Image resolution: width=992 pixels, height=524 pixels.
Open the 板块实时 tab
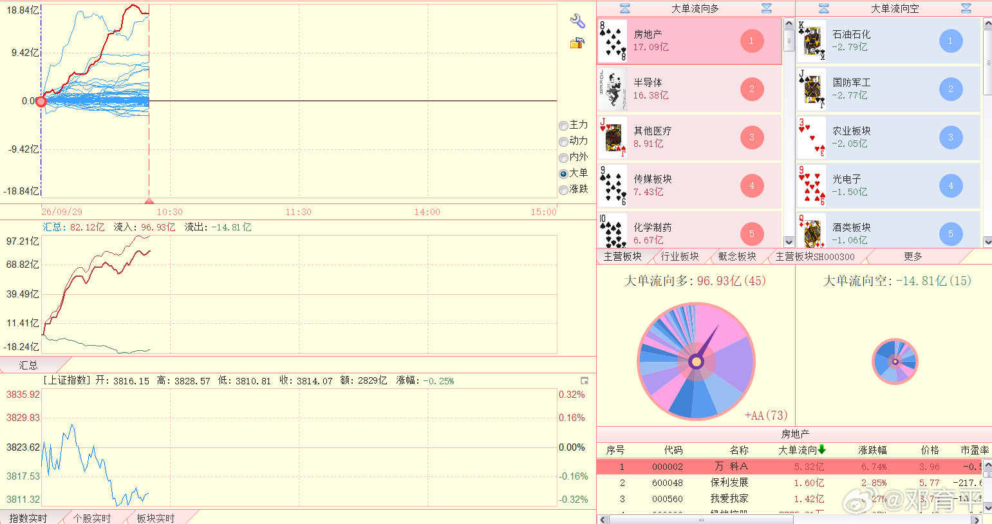tap(156, 518)
